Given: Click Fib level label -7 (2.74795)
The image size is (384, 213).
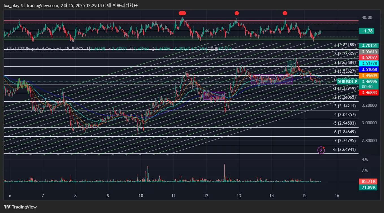Looking at the screenshot, I should [344, 141].
